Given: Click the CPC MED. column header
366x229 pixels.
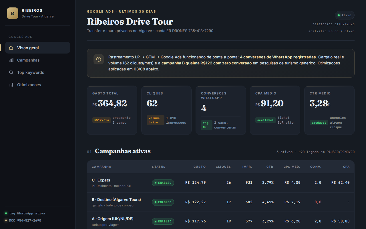Looking at the screenshot, I should click(x=292, y=167).
